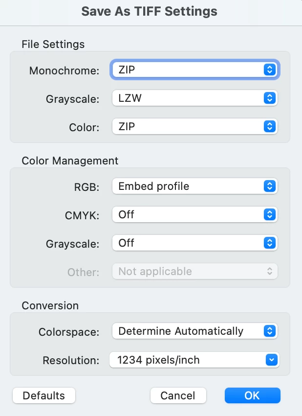Click the CMYK dropdown arrow icon
The image size is (302, 416).
270,215
